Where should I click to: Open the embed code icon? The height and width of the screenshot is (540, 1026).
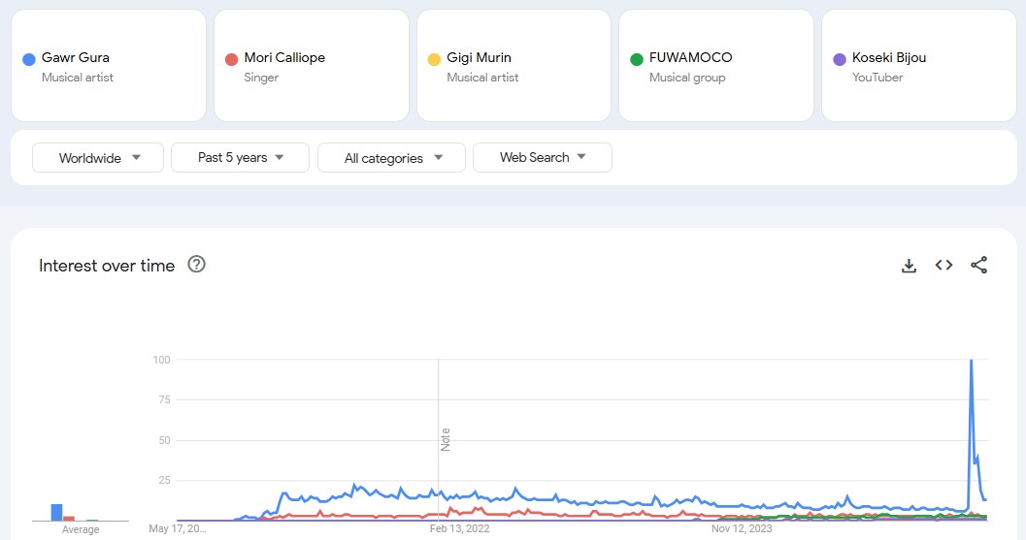pos(943,266)
